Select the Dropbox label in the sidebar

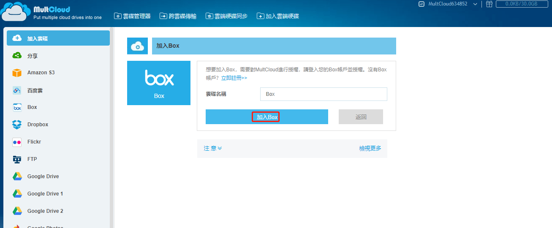pyautogui.click(x=38, y=125)
